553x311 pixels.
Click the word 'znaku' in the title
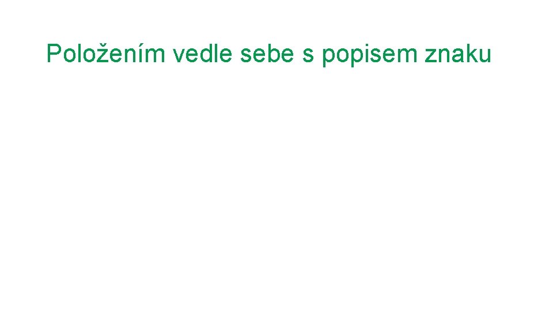click(x=458, y=54)
